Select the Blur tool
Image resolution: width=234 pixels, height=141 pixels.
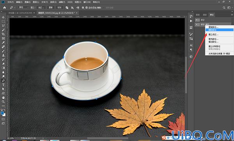tap(3, 72)
